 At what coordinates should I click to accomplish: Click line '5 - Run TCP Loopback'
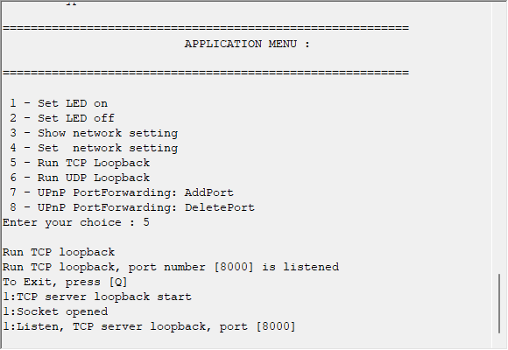click(80, 163)
